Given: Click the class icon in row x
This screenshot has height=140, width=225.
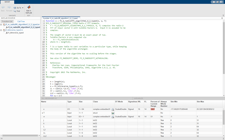Looking at the screenshot, I should 113,109.
